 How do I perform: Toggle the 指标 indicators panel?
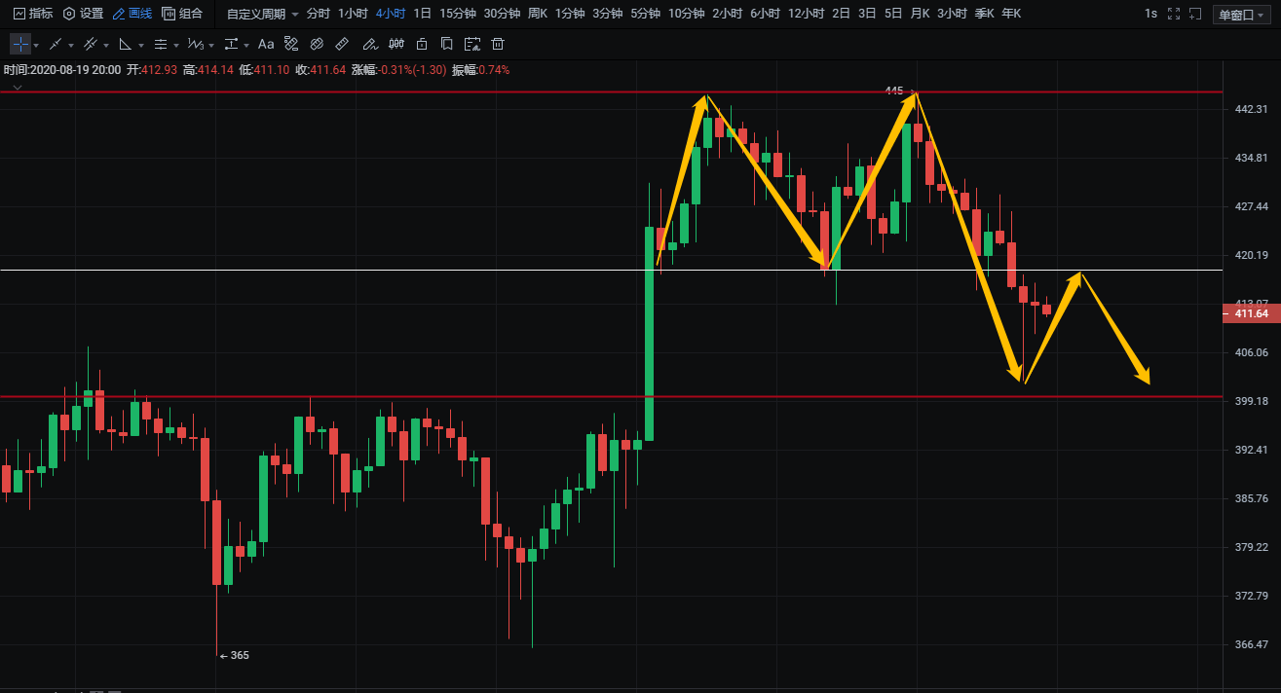pos(33,14)
